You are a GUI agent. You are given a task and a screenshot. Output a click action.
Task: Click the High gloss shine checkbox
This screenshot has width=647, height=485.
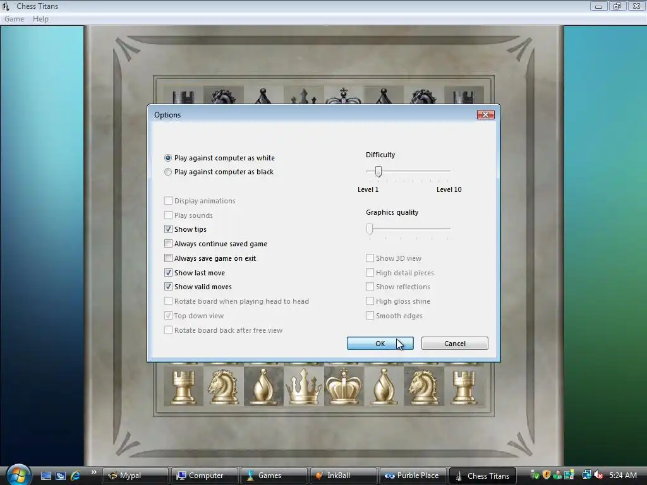[370, 301]
